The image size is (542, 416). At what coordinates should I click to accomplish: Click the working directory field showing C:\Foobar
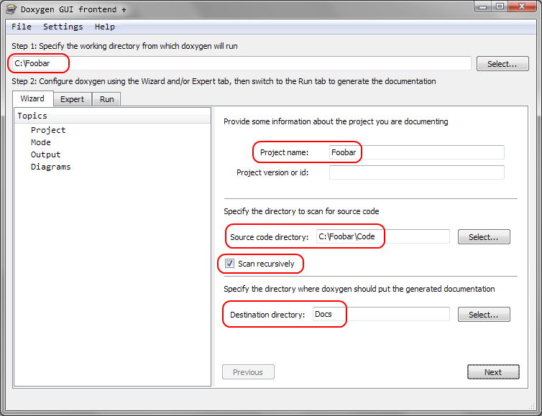[x=240, y=63]
